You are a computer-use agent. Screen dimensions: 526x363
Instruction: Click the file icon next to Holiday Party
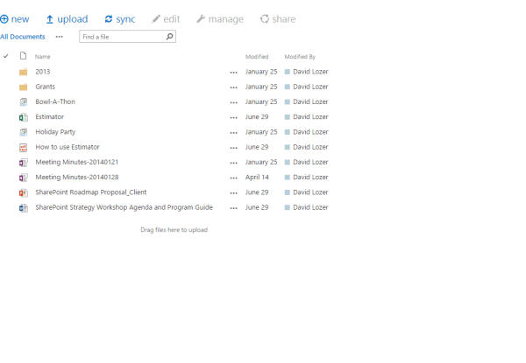point(24,132)
